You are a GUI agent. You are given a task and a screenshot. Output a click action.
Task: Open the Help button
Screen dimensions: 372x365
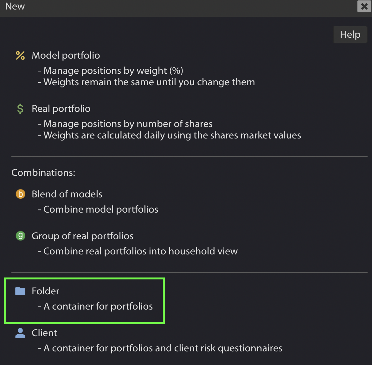[x=350, y=35]
